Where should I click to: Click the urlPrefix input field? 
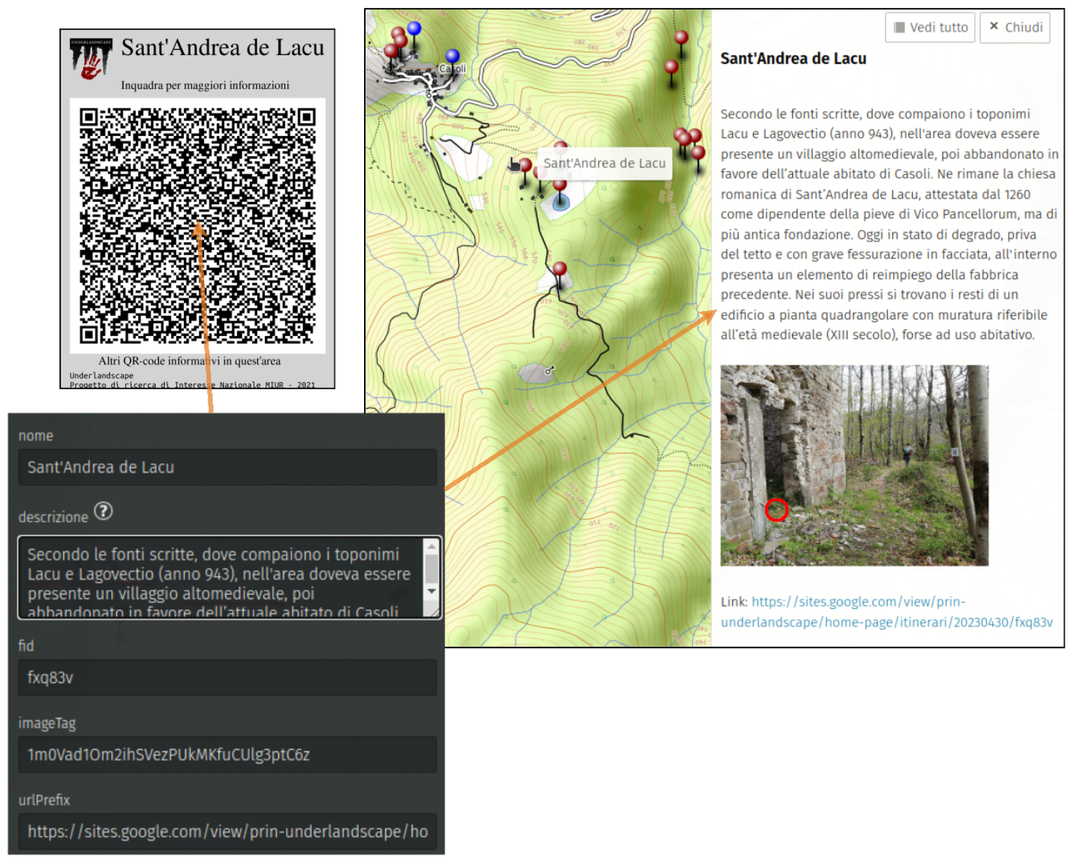pyautogui.click(x=227, y=831)
